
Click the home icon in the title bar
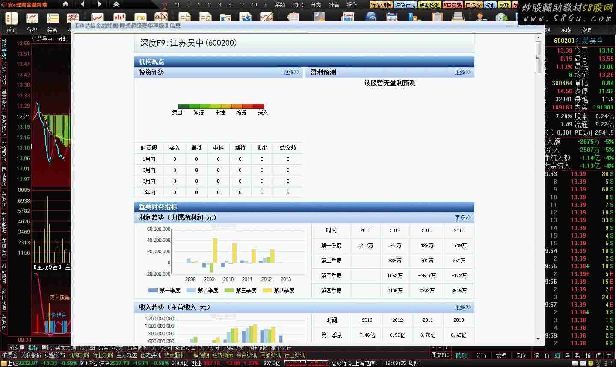(x=65, y=4)
